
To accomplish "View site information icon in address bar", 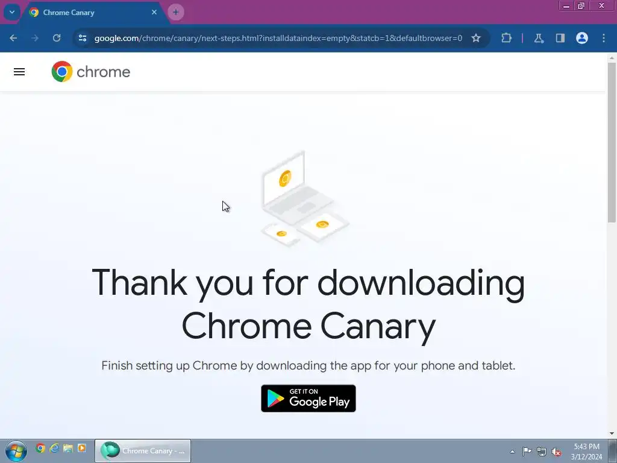I will click(83, 38).
